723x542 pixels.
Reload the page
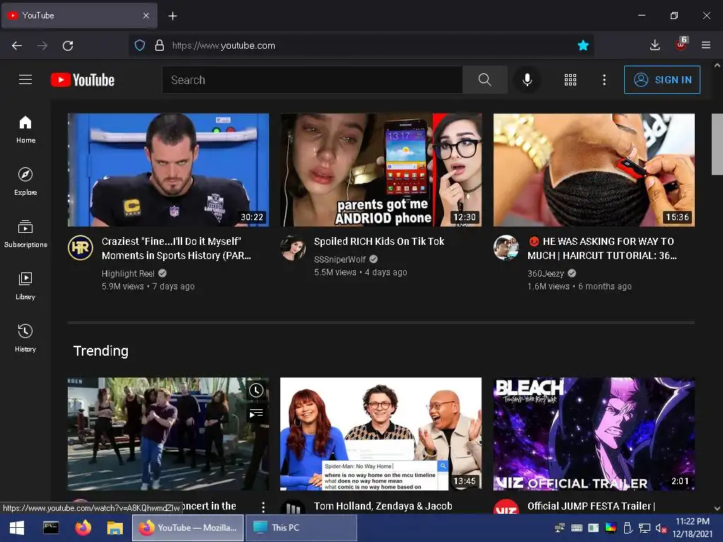tap(68, 46)
